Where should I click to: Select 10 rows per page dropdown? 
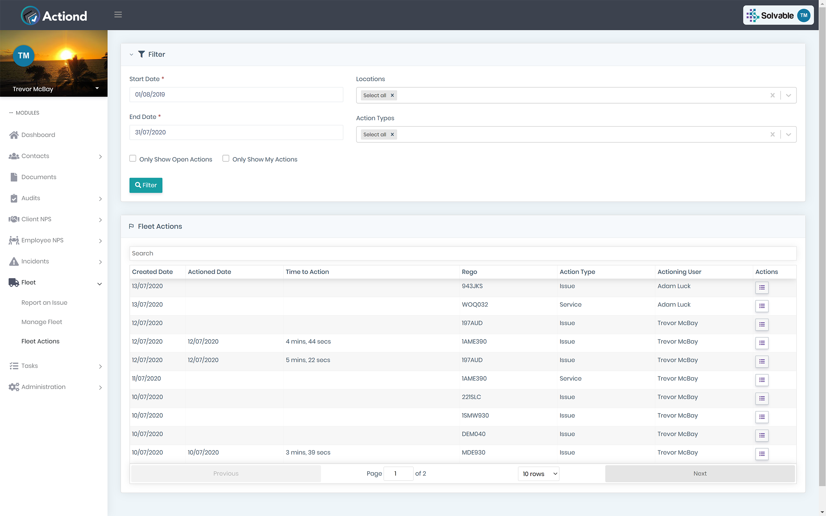pyautogui.click(x=538, y=473)
